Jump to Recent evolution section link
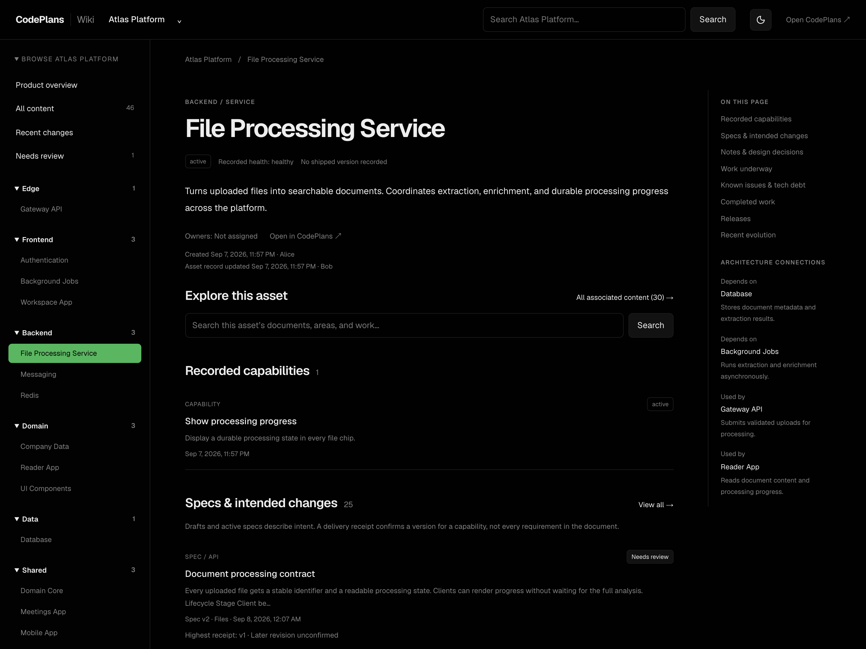This screenshot has width=866, height=649. pyautogui.click(x=748, y=235)
